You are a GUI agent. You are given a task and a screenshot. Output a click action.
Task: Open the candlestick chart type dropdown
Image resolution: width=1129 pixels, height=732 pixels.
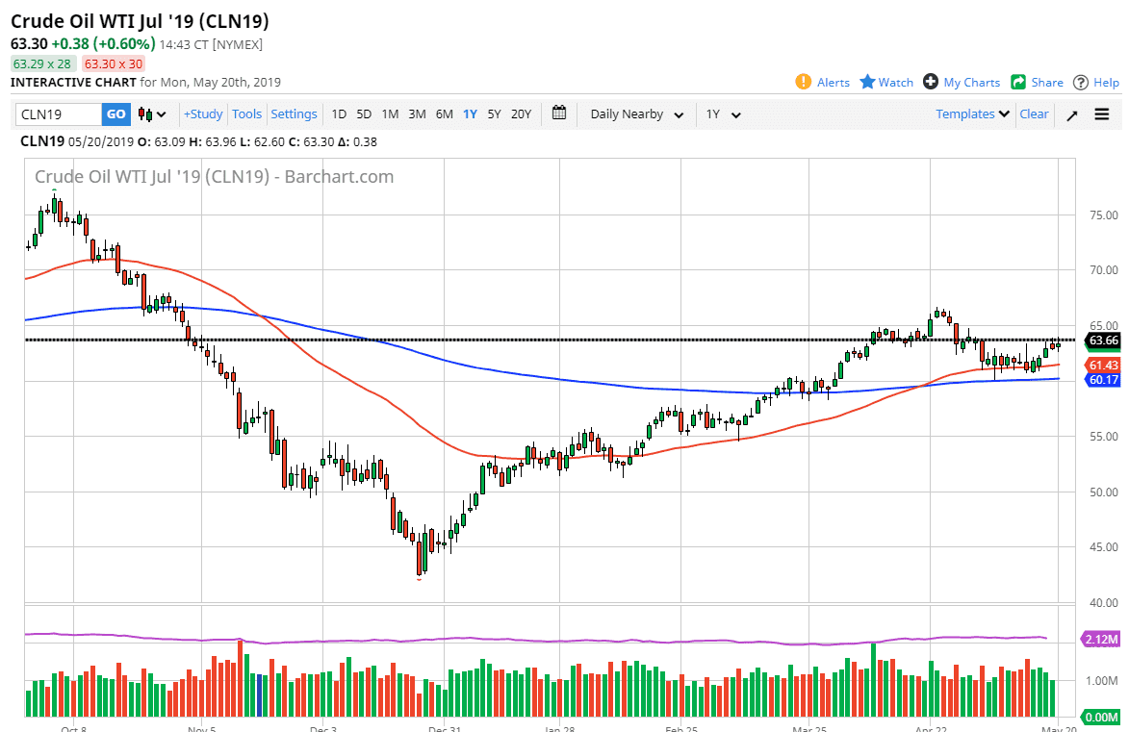tap(152, 114)
